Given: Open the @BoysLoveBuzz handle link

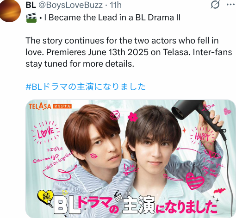Looking at the screenshot, I should [x=70, y=5].
